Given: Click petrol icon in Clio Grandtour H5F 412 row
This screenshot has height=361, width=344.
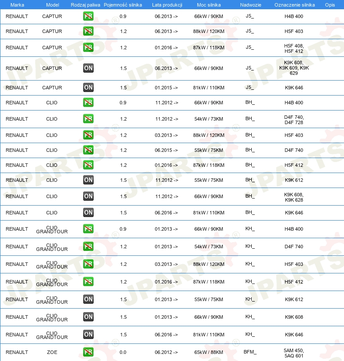Looking at the screenshot, I should click(88, 282).
